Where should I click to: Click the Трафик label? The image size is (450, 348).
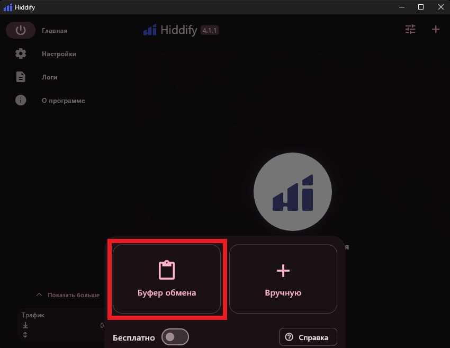coord(33,315)
